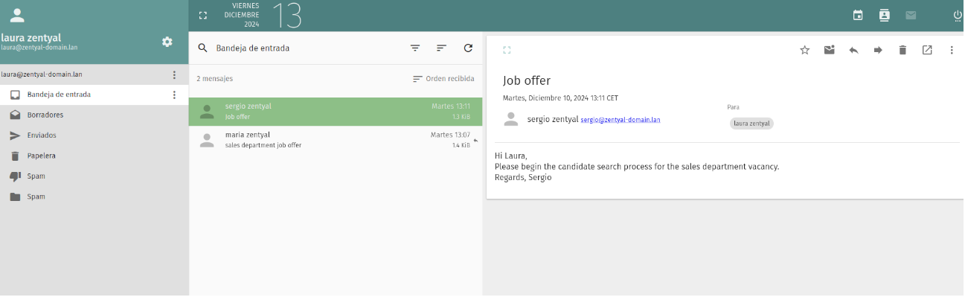
Task: Open more options menu for the message
Action: coord(952,50)
